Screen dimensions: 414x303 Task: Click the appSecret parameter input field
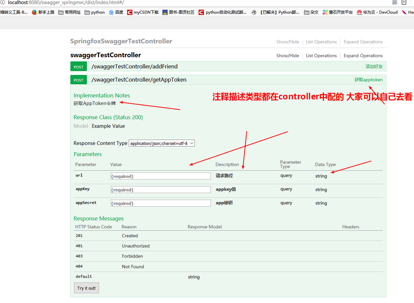pyautogui.click(x=161, y=203)
